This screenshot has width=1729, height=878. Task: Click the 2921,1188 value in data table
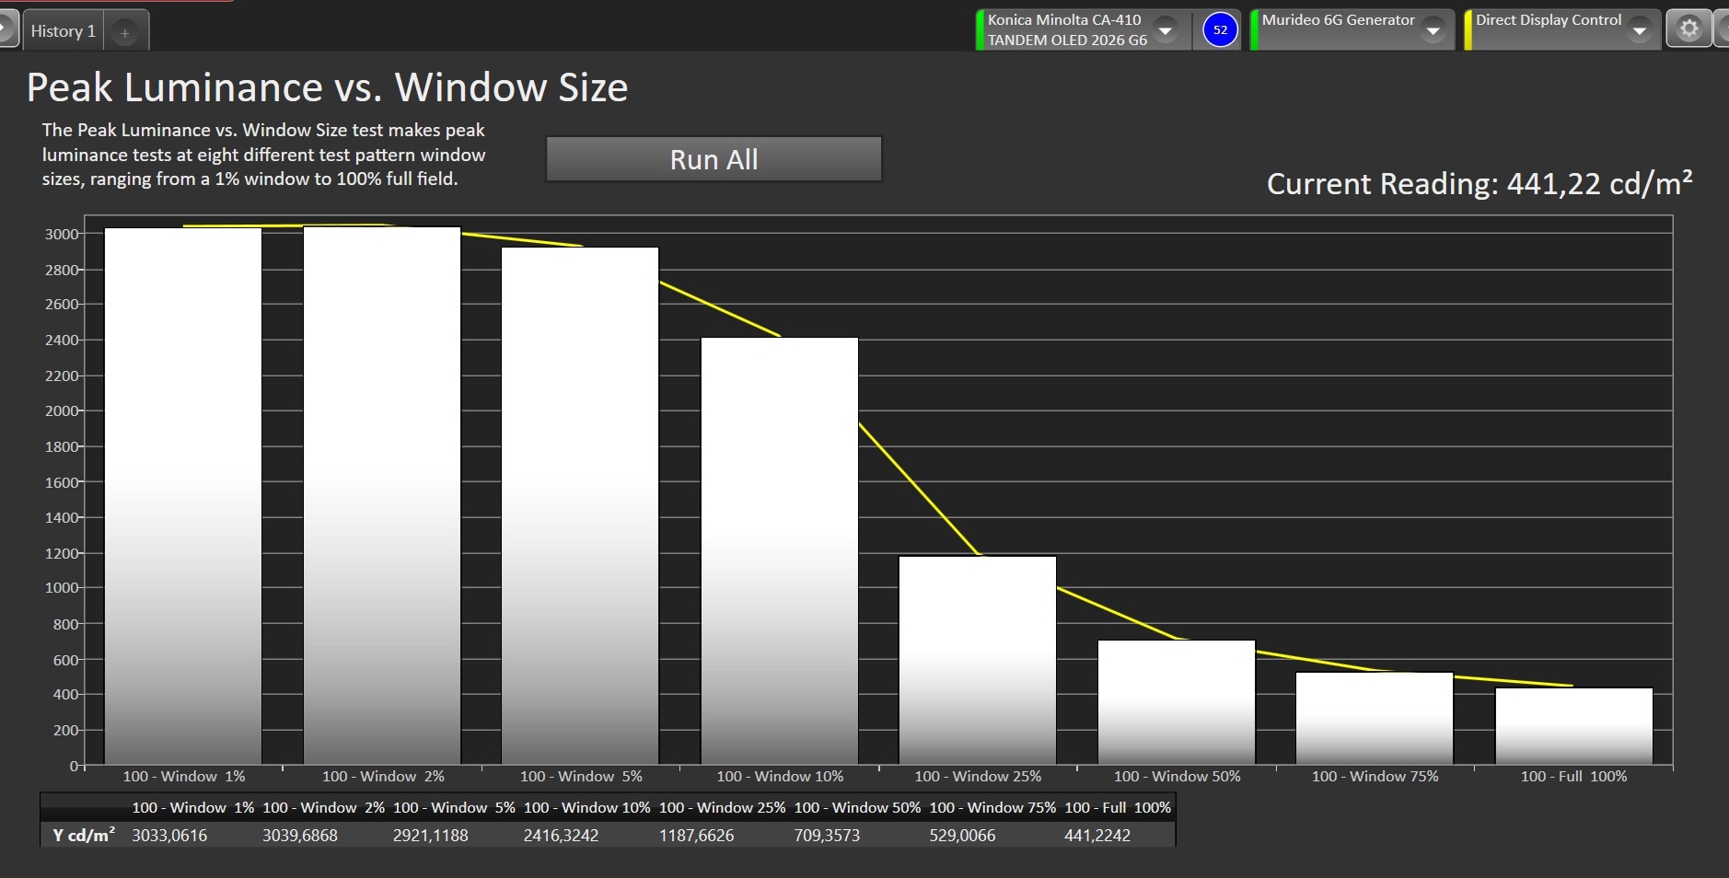click(x=430, y=836)
